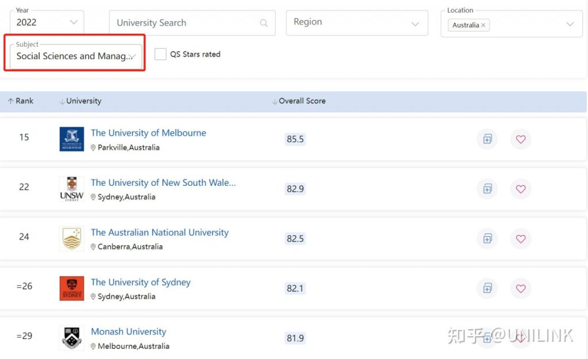The image size is (588, 359).
Task: Enable the QS Stars rated checkbox
Action: (x=160, y=54)
